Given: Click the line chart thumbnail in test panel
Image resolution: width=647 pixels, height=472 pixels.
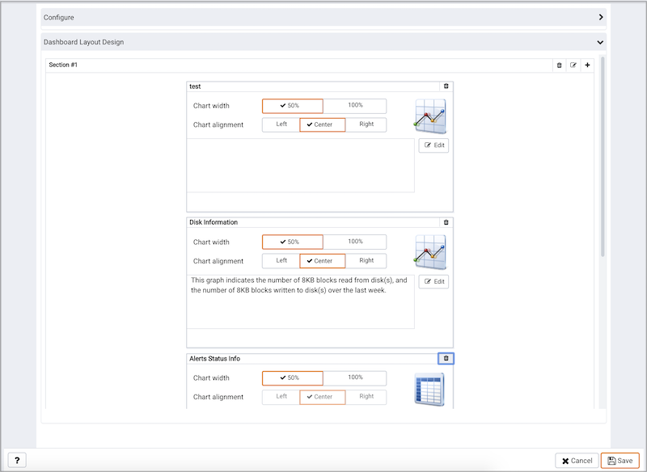Looking at the screenshot, I should 430,116.
